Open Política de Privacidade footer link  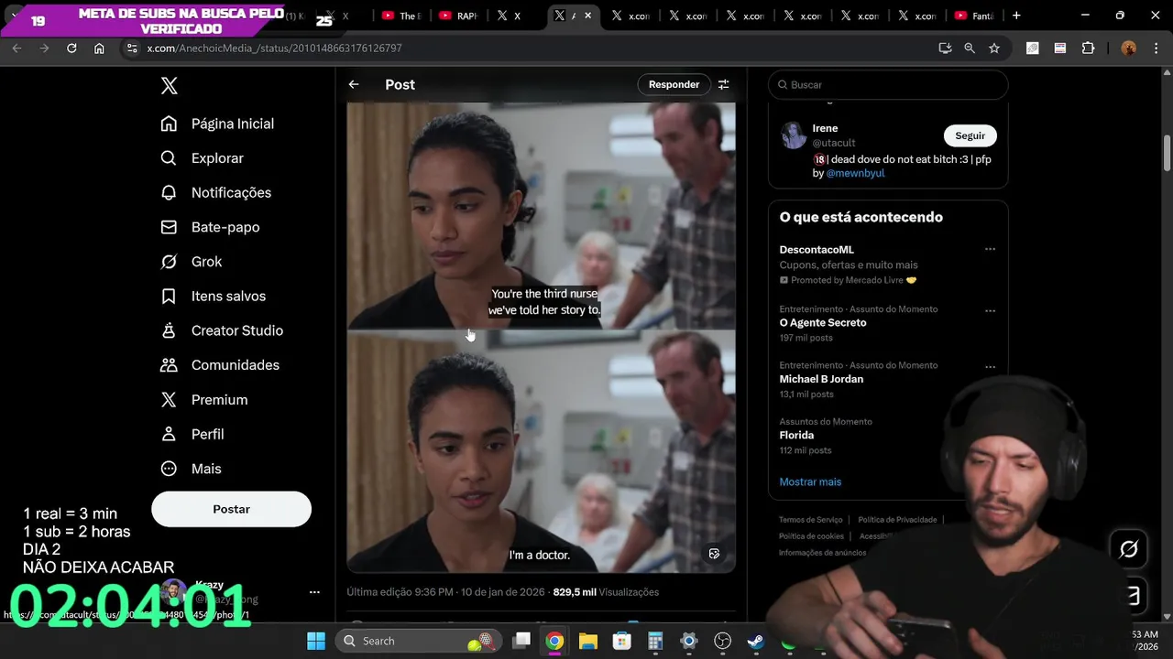[x=897, y=520]
